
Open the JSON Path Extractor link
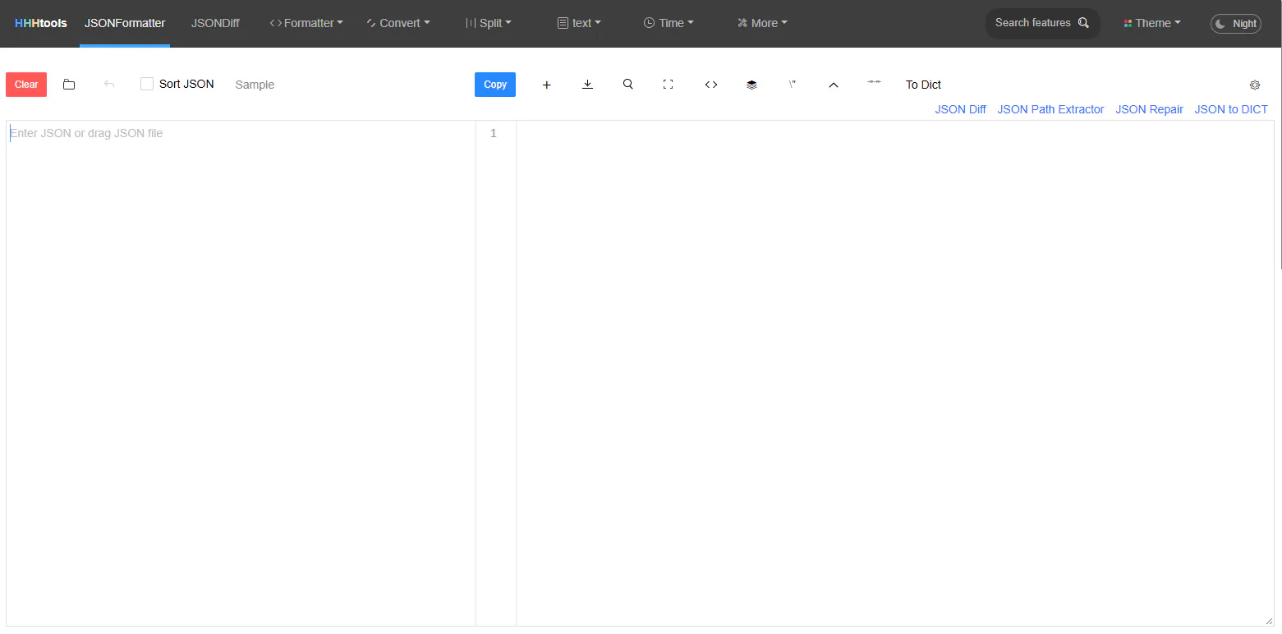pos(1050,109)
